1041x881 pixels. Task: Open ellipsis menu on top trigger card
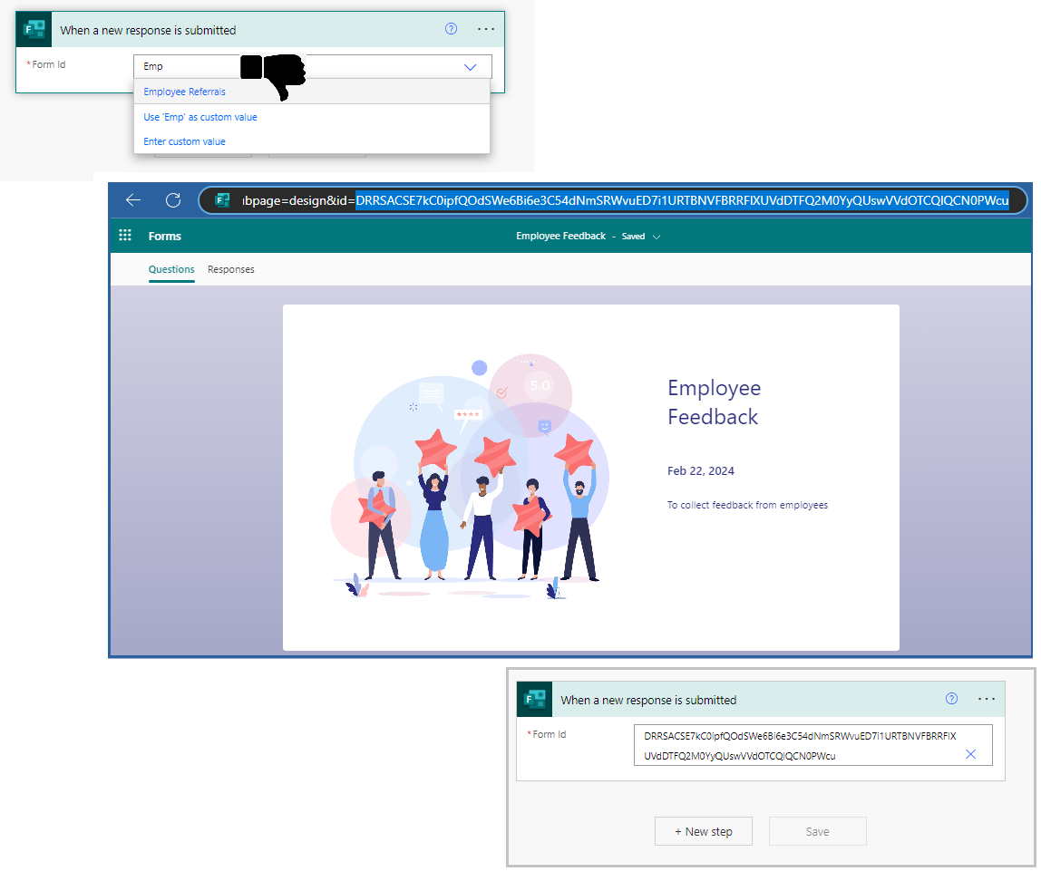point(486,29)
